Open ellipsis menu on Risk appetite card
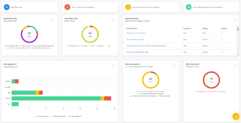 [113, 65]
